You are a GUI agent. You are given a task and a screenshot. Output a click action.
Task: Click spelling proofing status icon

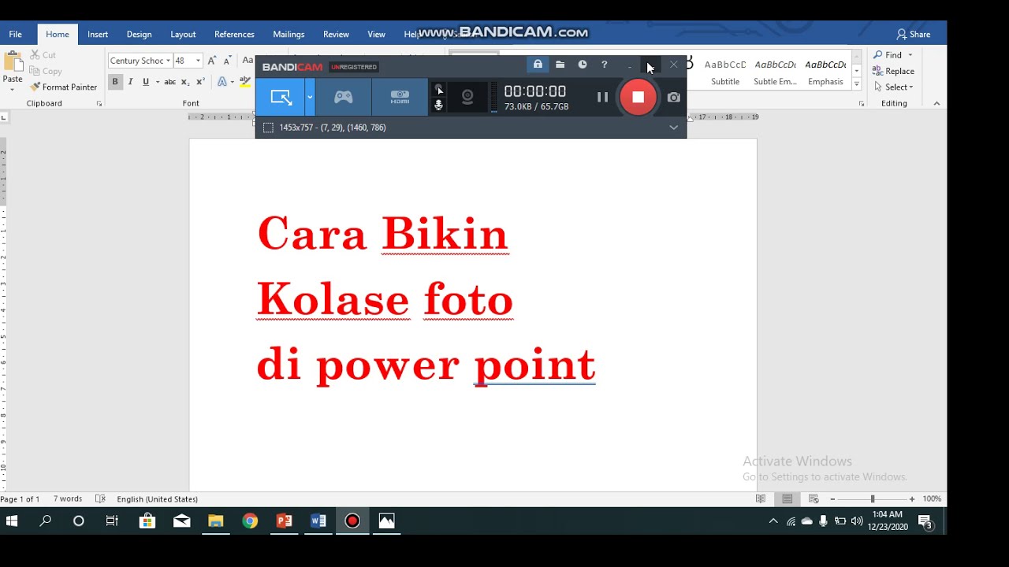click(x=100, y=499)
